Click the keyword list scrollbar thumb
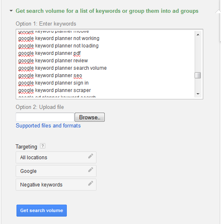The width and height of the screenshot is (221, 224). click(x=198, y=75)
